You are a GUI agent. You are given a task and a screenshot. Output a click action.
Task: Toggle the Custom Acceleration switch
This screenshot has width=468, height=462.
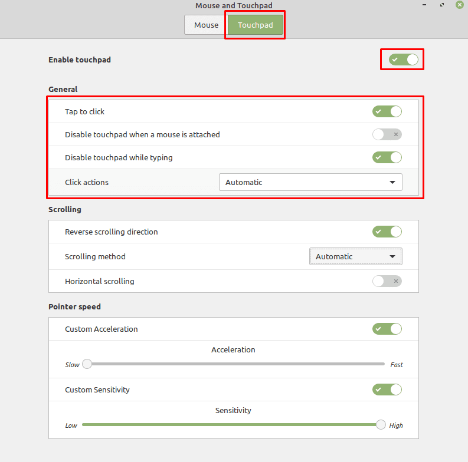(x=387, y=329)
